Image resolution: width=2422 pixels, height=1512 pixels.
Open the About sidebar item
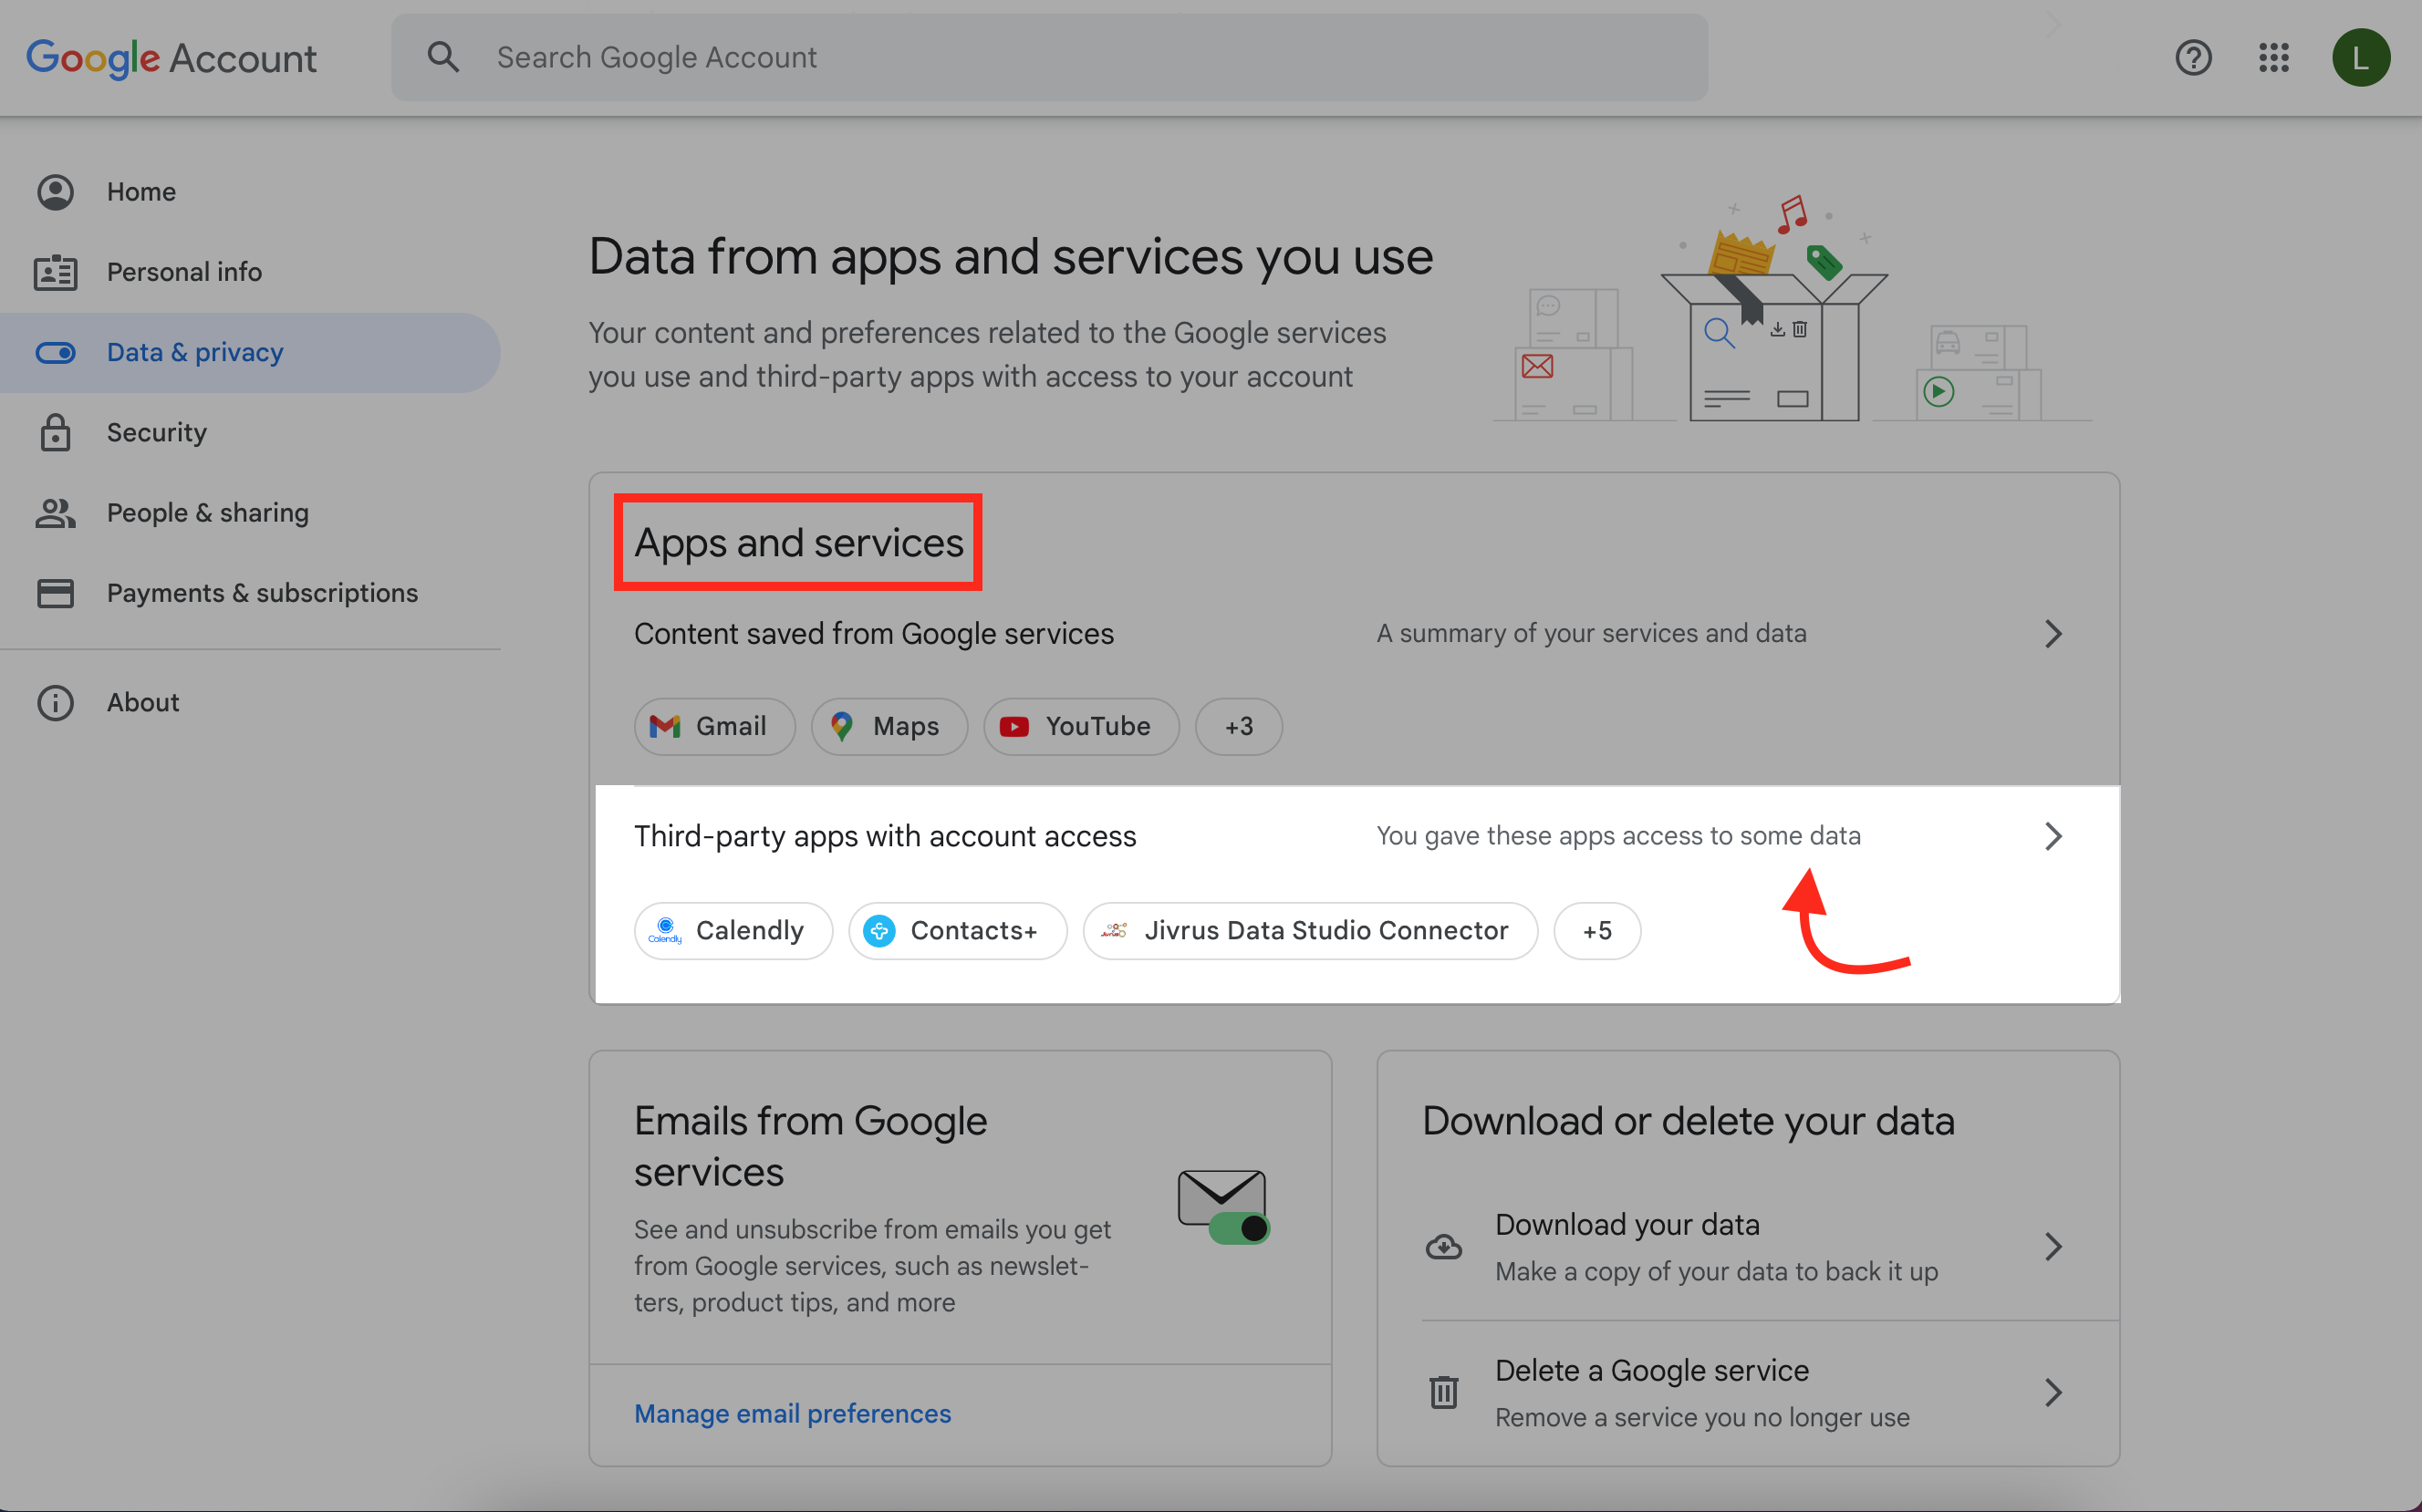coord(250,702)
